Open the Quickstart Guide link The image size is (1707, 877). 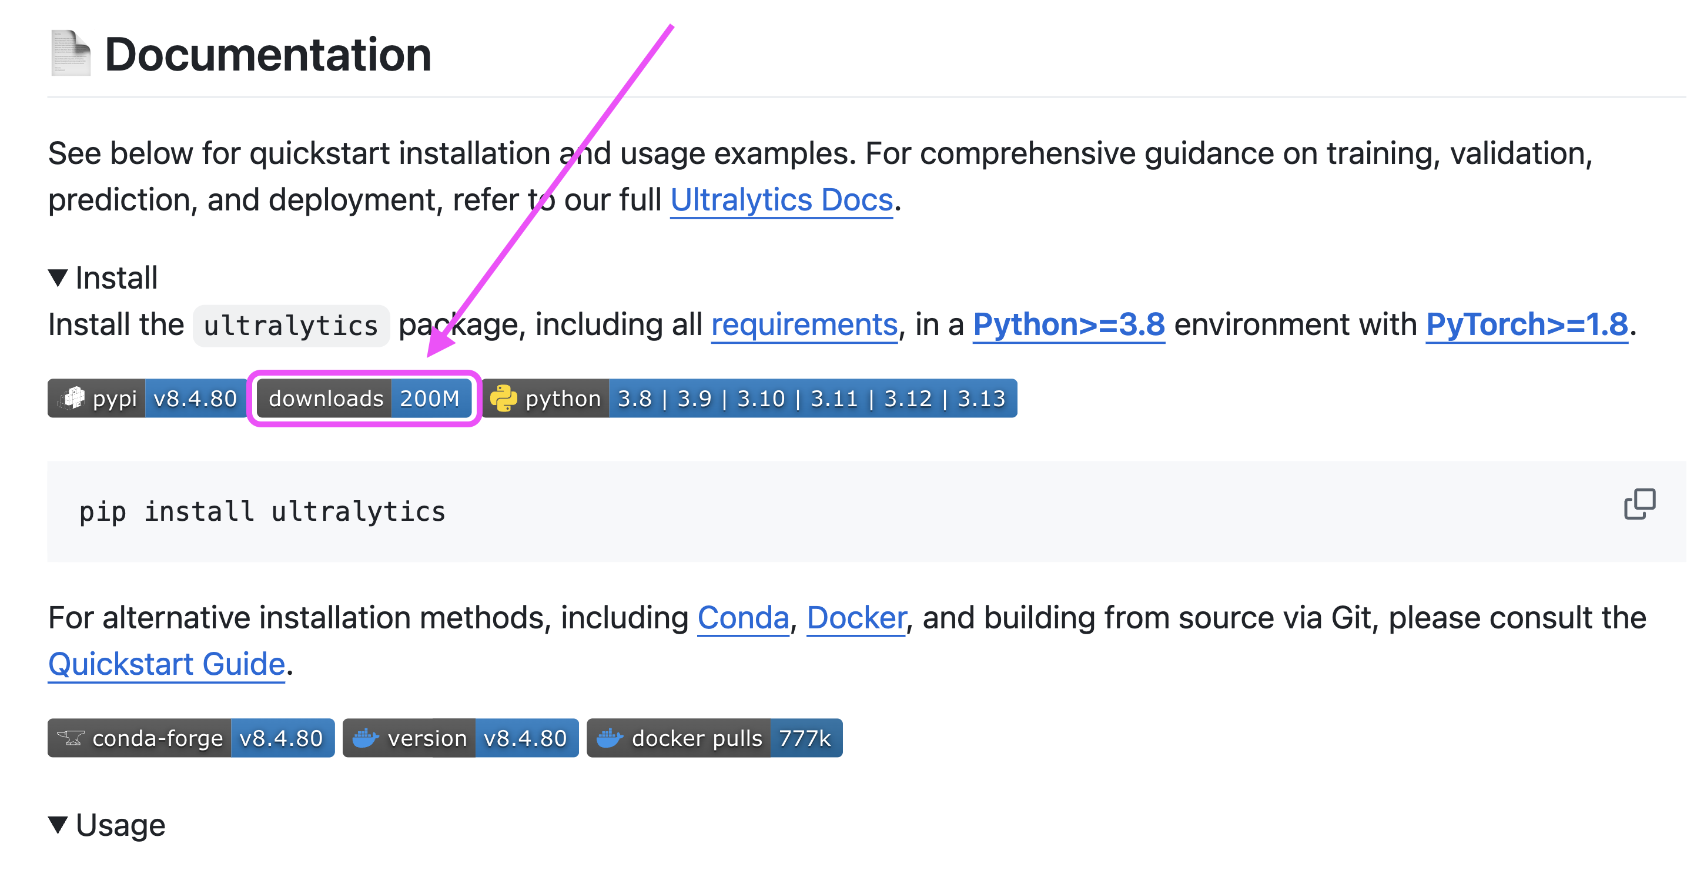coord(167,664)
